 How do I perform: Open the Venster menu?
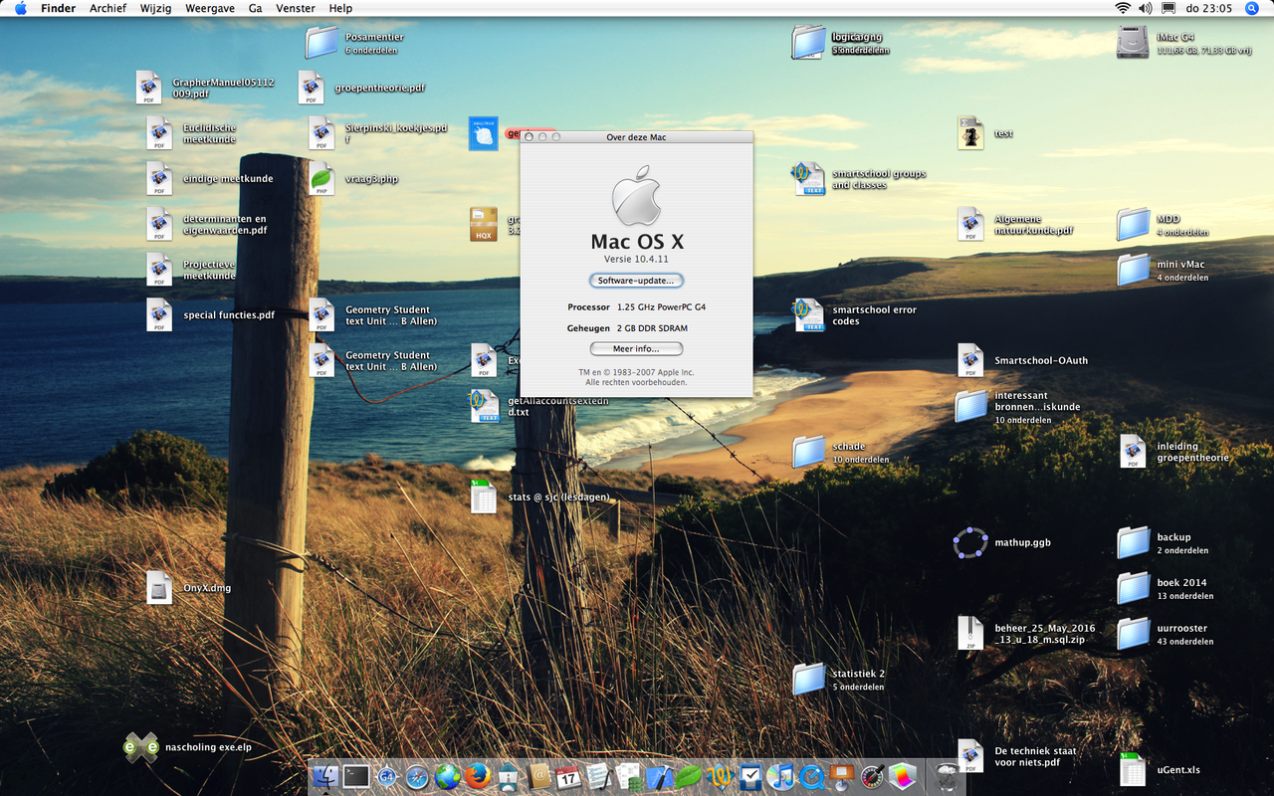click(296, 8)
